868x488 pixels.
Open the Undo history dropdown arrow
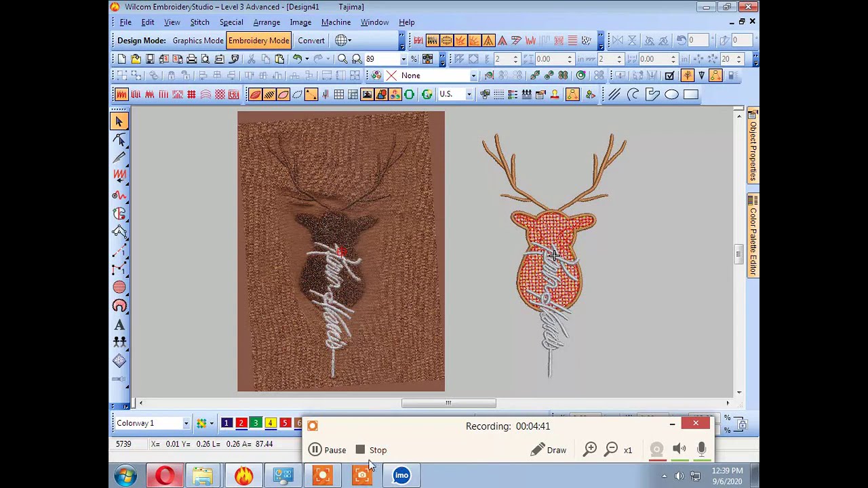[307, 59]
